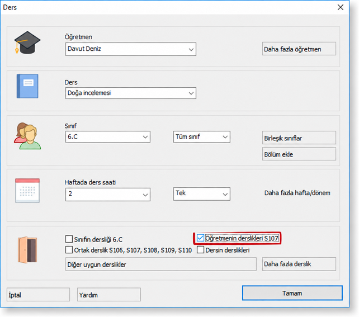Click the open door classroom icon
The width and height of the screenshot is (359, 317).
27,250
